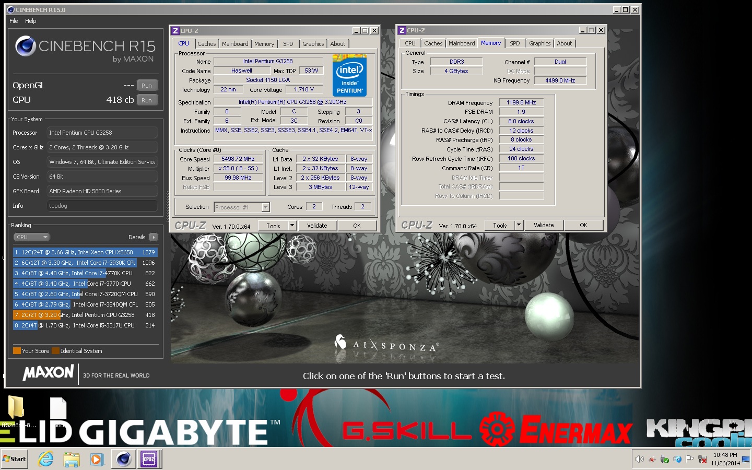752x470 pixels.
Task: Click the GFX Board field AMD Radeon HD 5800
Action: pyautogui.click(x=102, y=191)
